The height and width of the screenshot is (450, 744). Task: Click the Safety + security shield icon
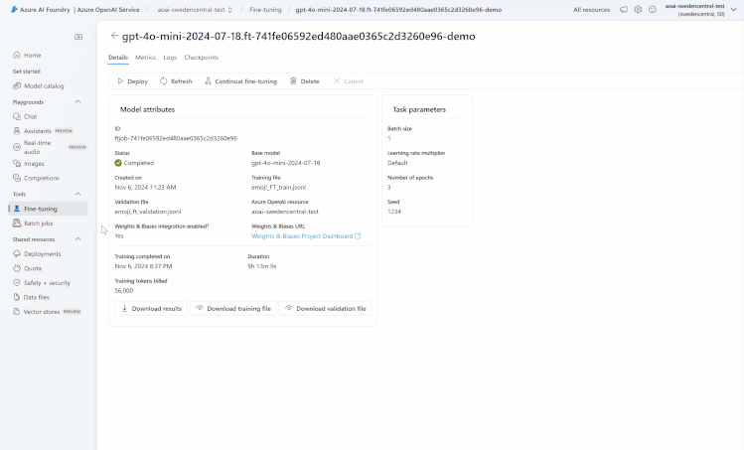(x=17, y=282)
